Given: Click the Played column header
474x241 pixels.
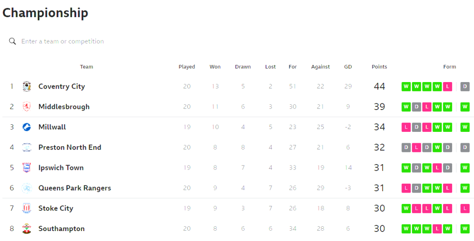Looking at the screenshot, I should pos(187,67).
